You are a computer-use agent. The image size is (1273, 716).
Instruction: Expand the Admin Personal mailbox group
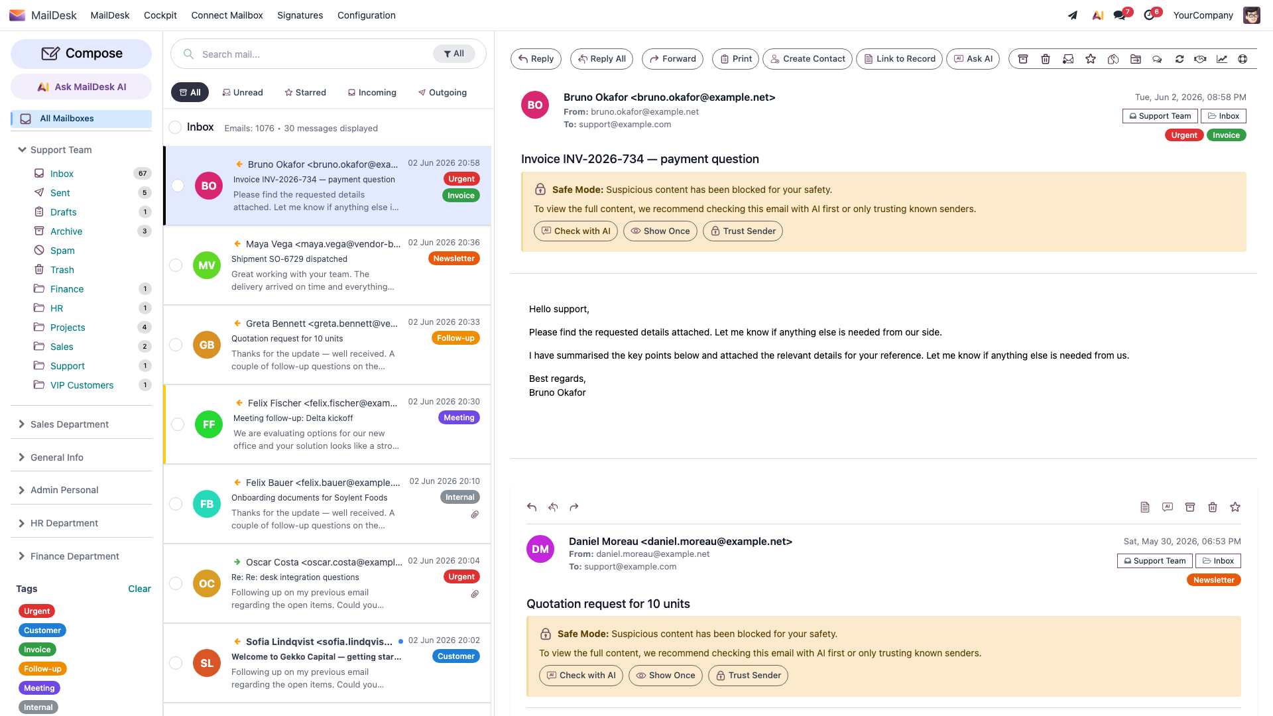pos(58,490)
